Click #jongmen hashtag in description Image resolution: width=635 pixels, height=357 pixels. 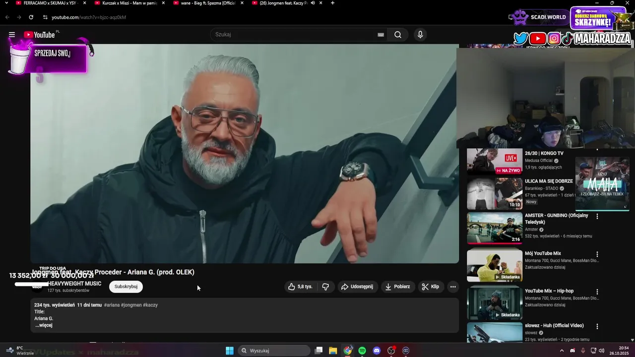(131, 305)
